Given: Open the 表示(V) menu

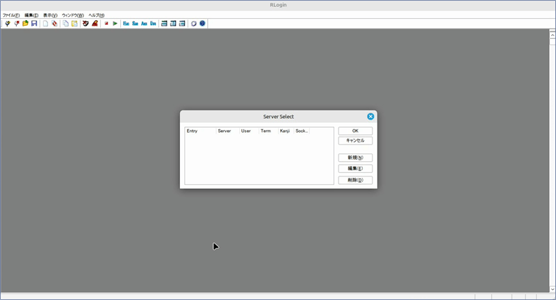Looking at the screenshot, I should pyautogui.click(x=50, y=15).
